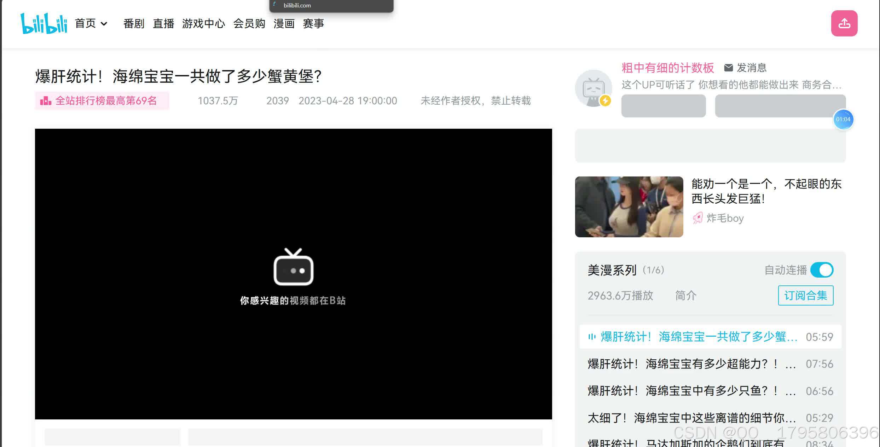Image resolution: width=880 pixels, height=447 pixels.
Task: Click the 01:04 watch-progress bubble
Action: [x=844, y=120]
